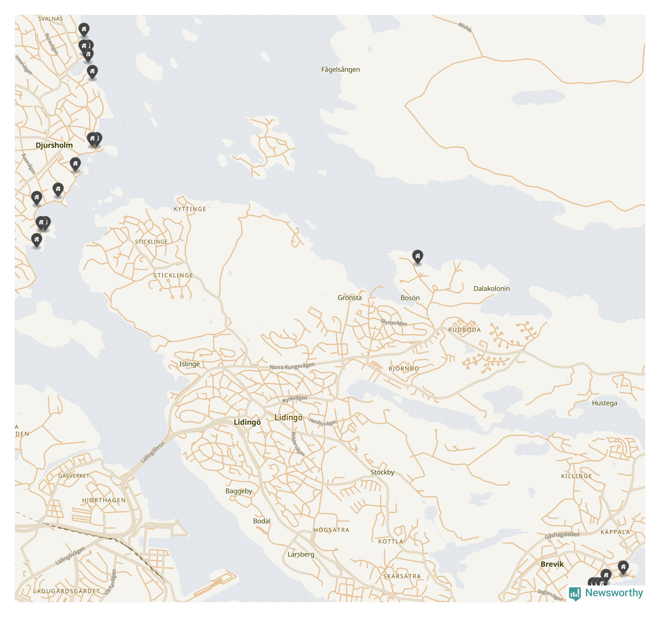Select the Dalakolonin place label
660x617 pixels.
pos(491,289)
